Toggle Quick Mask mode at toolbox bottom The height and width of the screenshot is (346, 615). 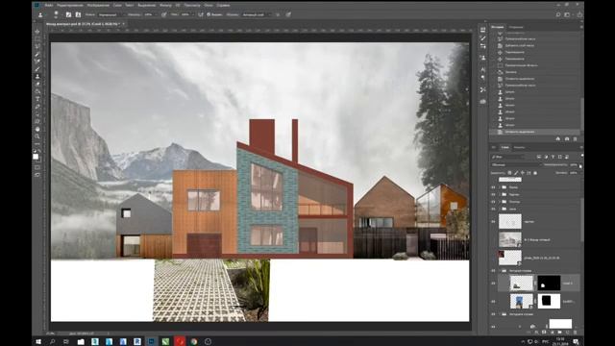point(37,167)
